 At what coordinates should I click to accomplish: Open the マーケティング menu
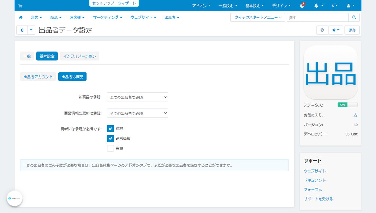click(108, 17)
